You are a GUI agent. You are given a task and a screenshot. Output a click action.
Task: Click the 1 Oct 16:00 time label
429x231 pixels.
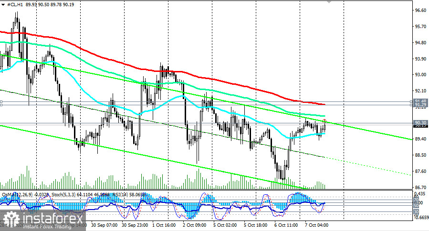(164, 225)
